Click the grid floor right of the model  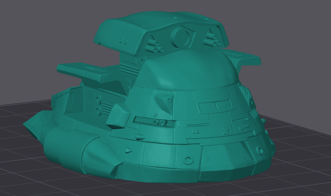tap(301, 159)
